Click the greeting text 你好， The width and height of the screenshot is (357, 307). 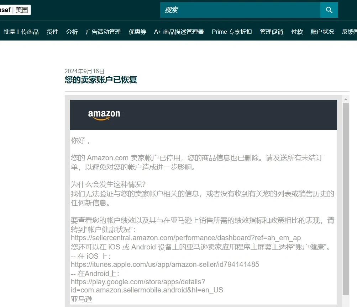(80, 141)
